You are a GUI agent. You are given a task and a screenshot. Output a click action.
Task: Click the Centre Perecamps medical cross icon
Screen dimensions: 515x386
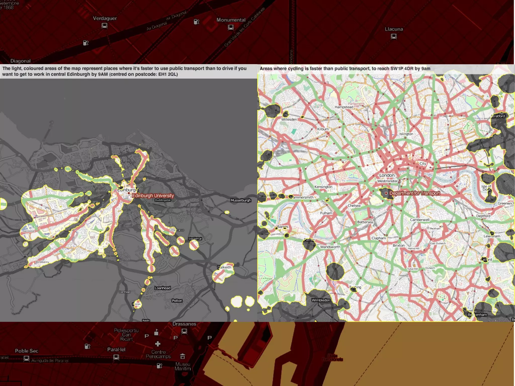(158, 344)
